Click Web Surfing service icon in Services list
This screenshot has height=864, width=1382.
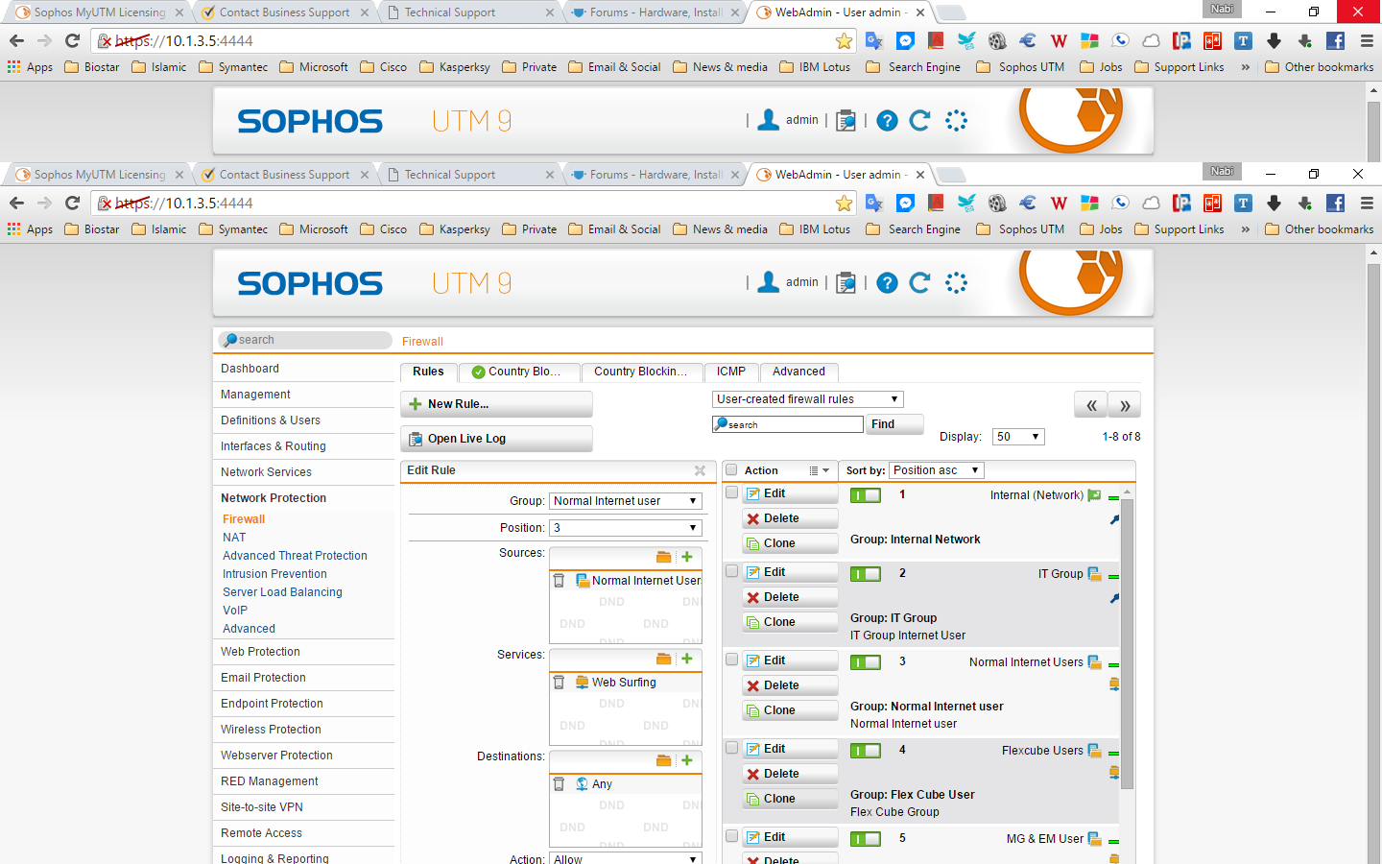(583, 682)
